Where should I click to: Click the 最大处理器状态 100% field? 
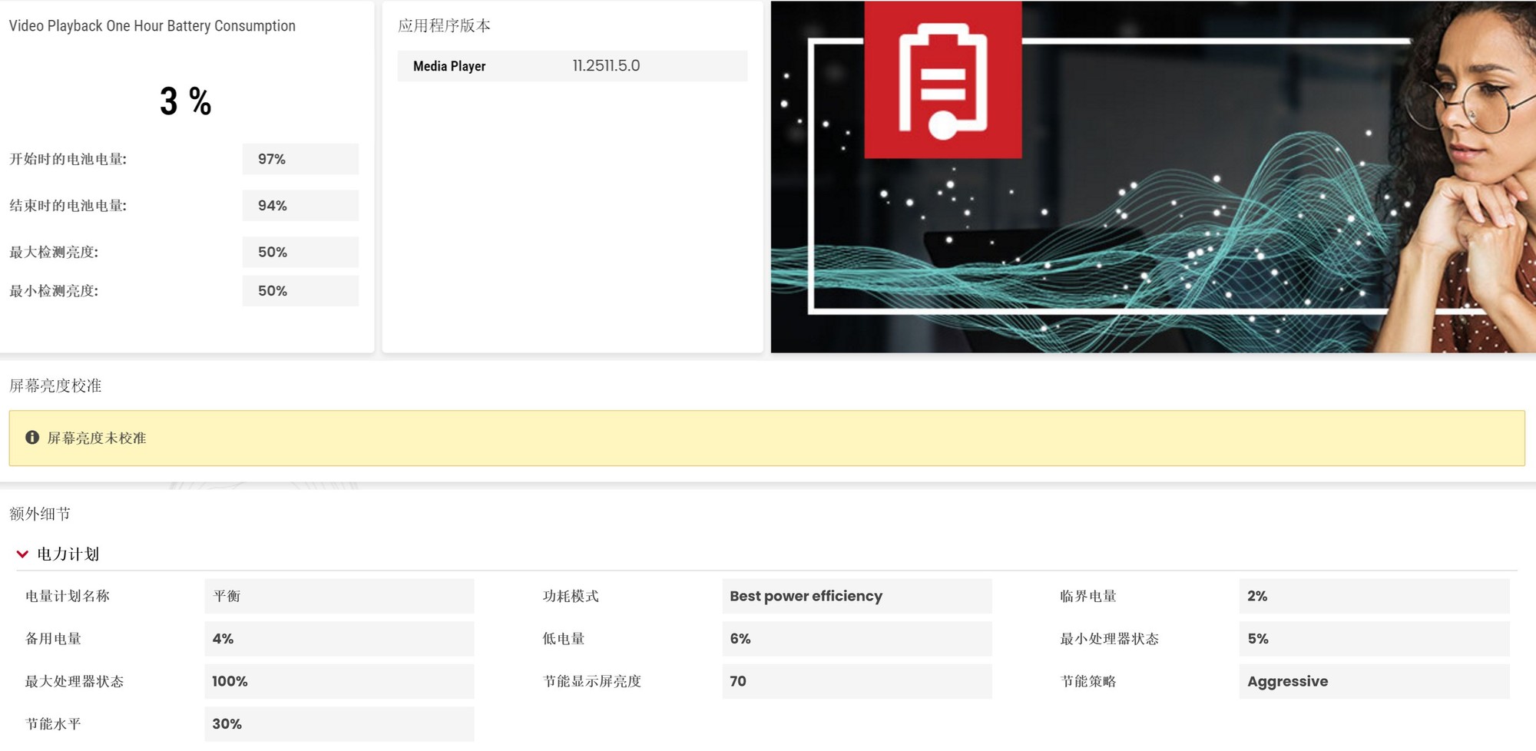click(339, 681)
